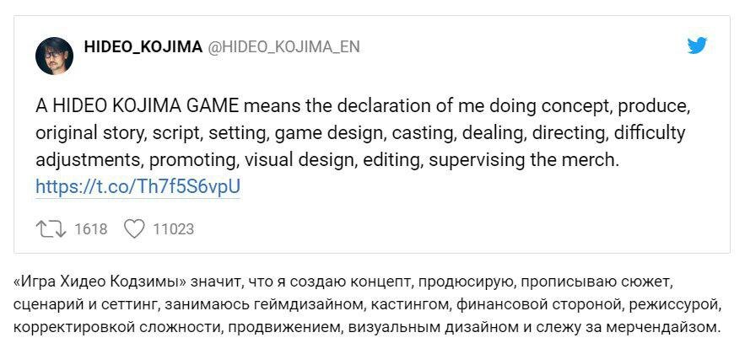Click the 1618 retweet count
This screenshot has height=354, width=745.
click(x=91, y=229)
